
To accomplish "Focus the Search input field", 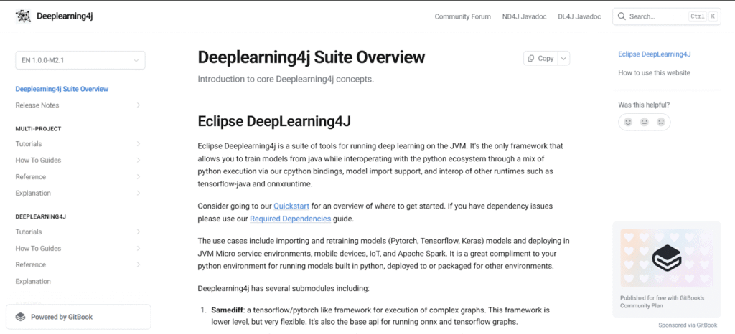I will pos(667,16).
